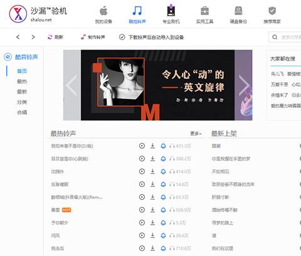Download the ringtone with 414.0万 listens

[x=152, y=171]
